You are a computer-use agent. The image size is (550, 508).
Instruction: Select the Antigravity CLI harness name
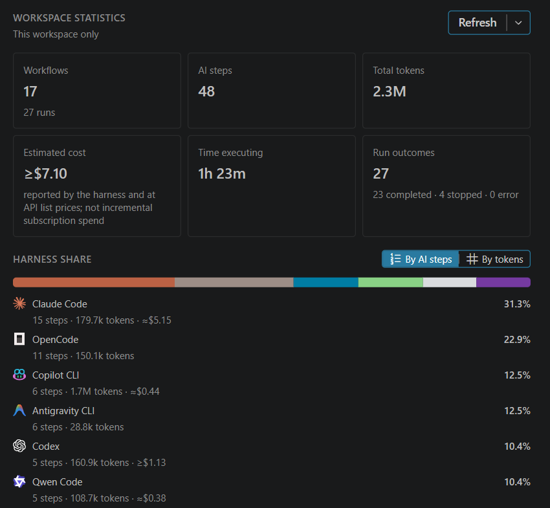(63, 411)
